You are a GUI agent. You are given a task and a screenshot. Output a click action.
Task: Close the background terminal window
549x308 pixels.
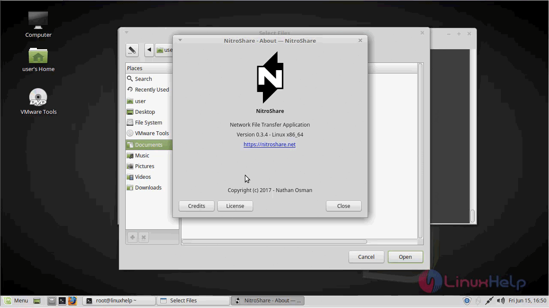469,34
